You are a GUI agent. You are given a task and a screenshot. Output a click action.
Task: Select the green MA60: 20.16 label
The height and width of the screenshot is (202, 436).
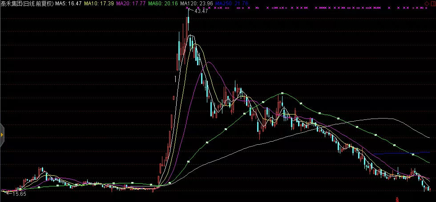(163, 4)
